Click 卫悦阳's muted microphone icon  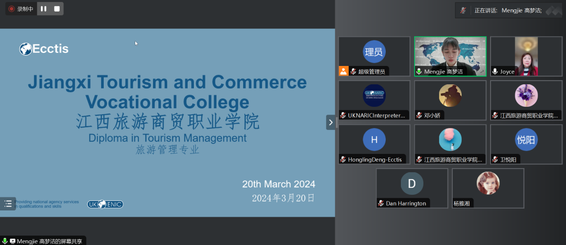pyautogui.click(x=495, y=160)
